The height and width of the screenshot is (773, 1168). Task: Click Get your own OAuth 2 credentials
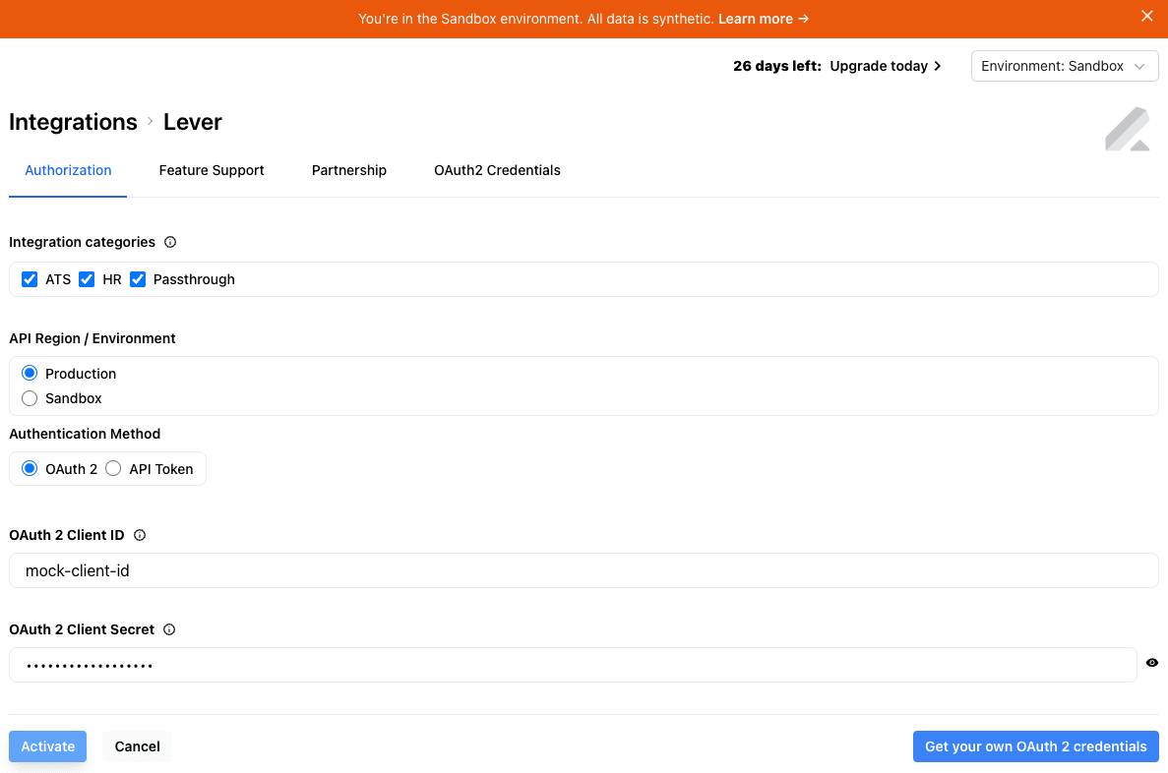(1035, 746)
